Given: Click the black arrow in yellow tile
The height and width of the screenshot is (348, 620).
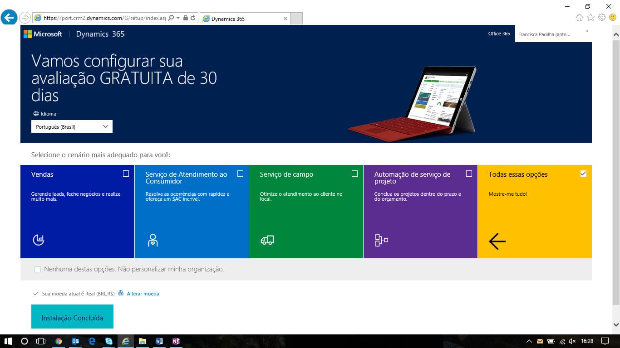Looking at the screenshot, I should point(497,242).
